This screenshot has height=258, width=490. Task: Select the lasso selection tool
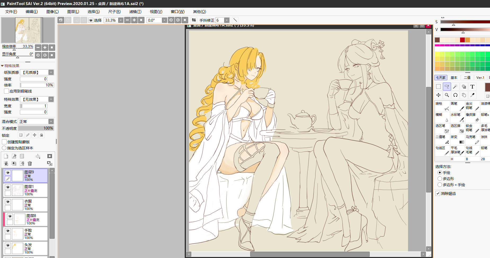click(447, 87)
